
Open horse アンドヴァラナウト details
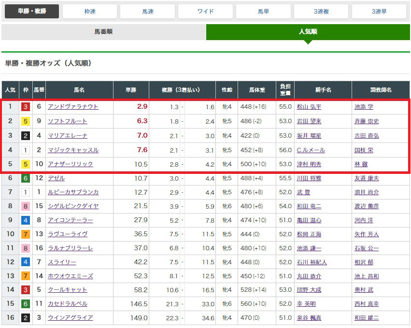point(73,107)
